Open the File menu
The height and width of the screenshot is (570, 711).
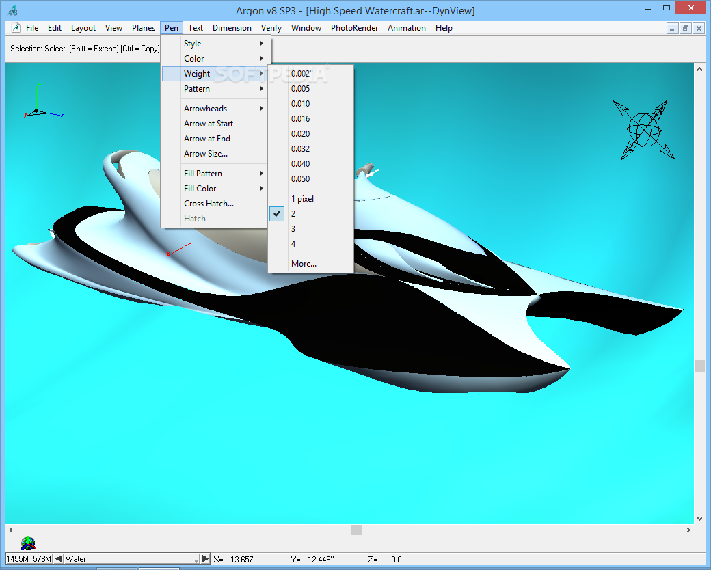pyautogui.click(x=31, y=27)
